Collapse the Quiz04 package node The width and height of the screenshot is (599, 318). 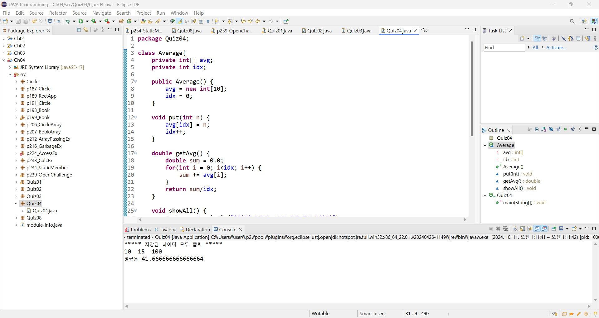16,204
